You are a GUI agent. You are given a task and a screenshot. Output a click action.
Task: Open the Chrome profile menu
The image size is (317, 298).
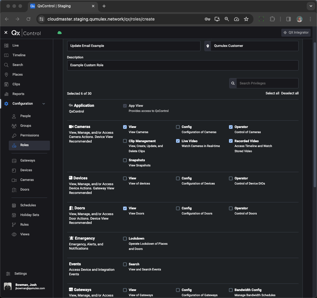click(299, 19)
